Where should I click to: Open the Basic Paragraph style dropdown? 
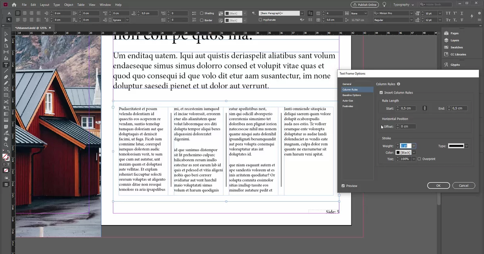[x=302, y=13]
